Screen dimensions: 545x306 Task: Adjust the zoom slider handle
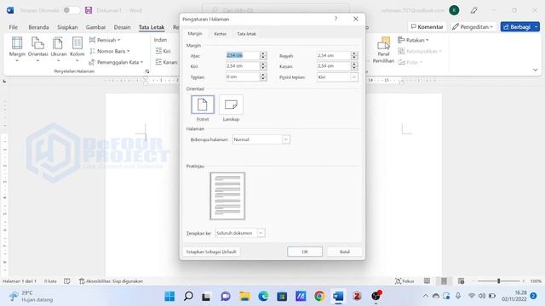[x=498, y=281]
